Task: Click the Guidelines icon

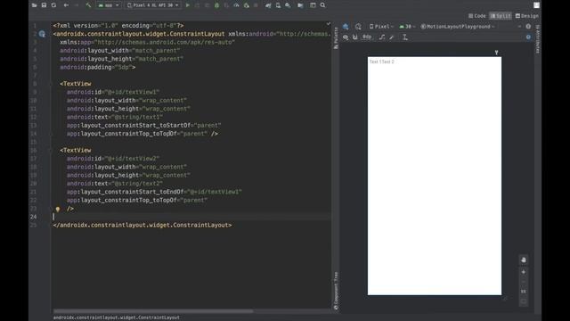Action: (405, 37)
